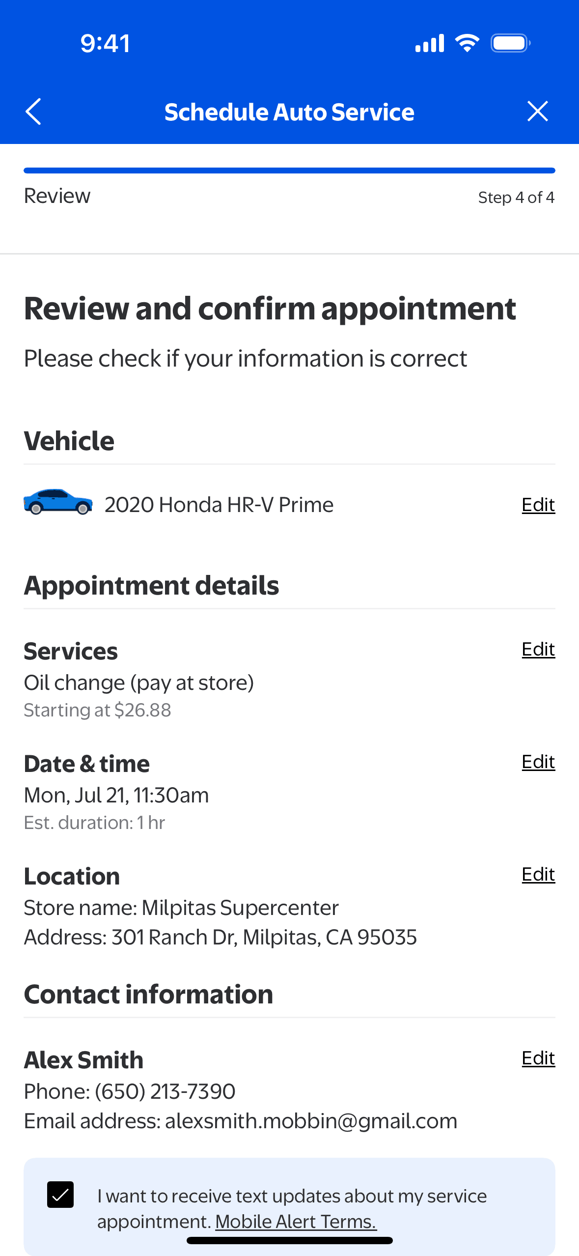579x1256 pixels.
Task: Tap the Wi-Fi status icon
Action: point(467,43)
